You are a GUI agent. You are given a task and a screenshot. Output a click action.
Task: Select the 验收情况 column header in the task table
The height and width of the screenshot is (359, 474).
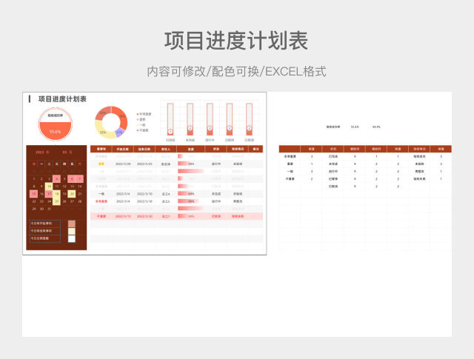(x=238, y=149)
